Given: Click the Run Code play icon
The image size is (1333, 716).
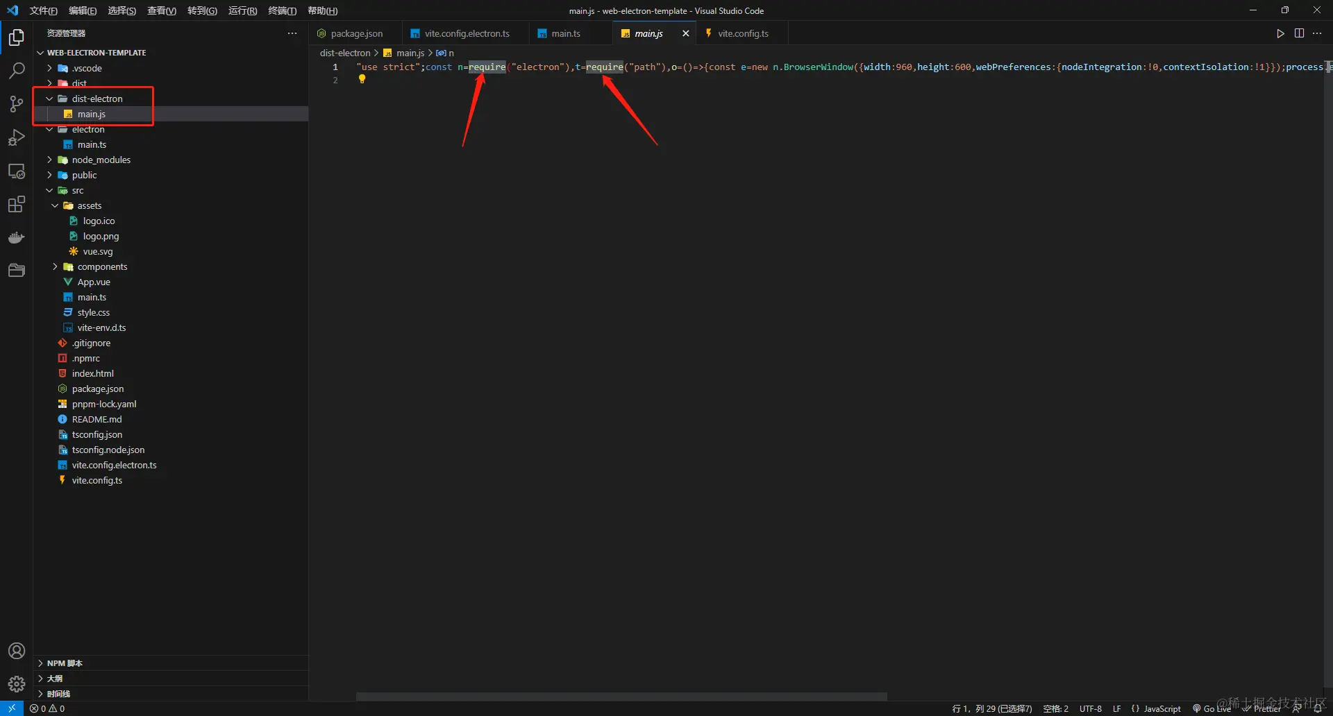Looking at the screenshot, I should tap(1280, 33).
